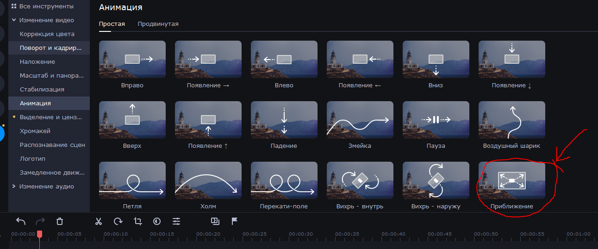Choose the Змейка animation preset
This screenshot has height=249, width=598.
pyautogui.click(x=360, y=120)
